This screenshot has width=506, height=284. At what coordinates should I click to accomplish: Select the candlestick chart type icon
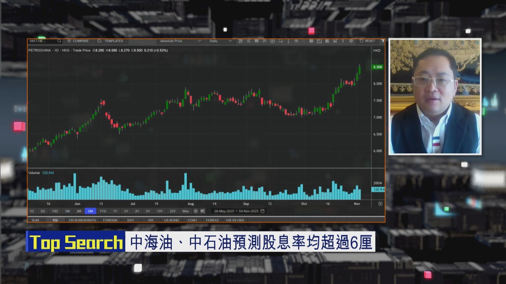(241, 41)
